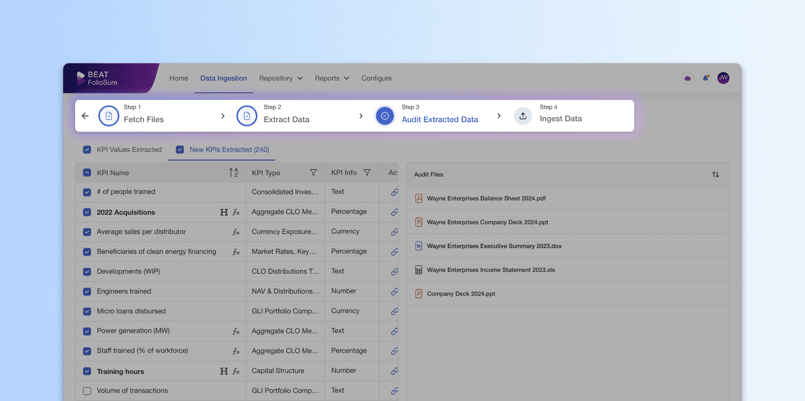Click chevron after Fetch Files step
Viewport: 805px width, 401px height.
pos(223,116)
